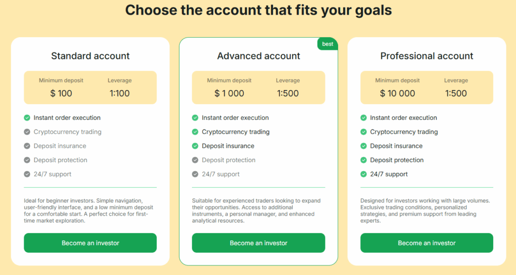Click green check icon beside Professional Deposit protection
Image resolution: width=516 pixels, height=275 pixels.
click(x=363, y=160)
